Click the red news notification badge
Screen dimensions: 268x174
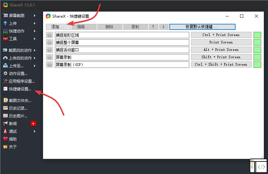(x=33, y=124)
